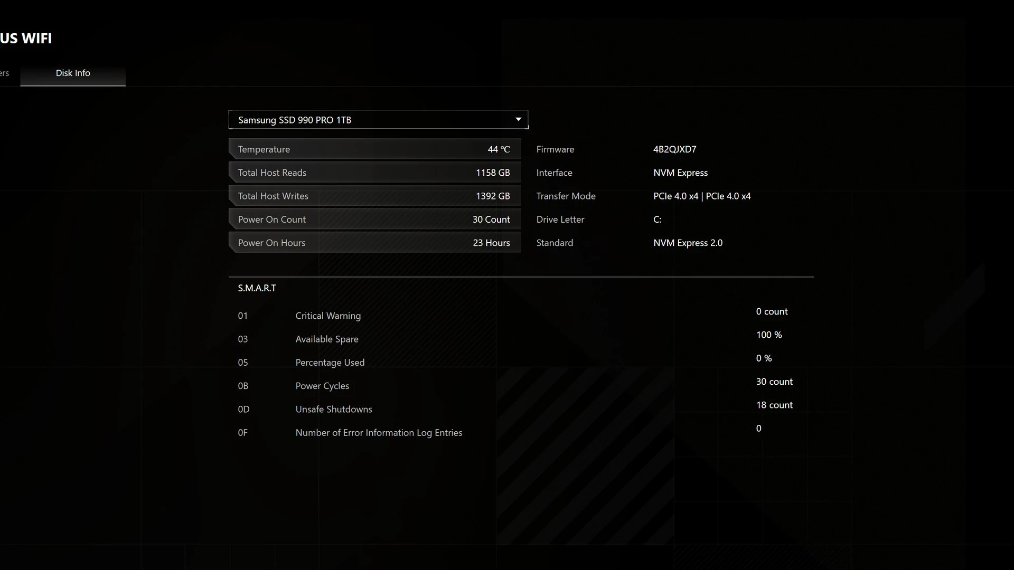Select the Percentage Used SMART entry
This screenshot has width=1014, height=570.
(330, 363)
